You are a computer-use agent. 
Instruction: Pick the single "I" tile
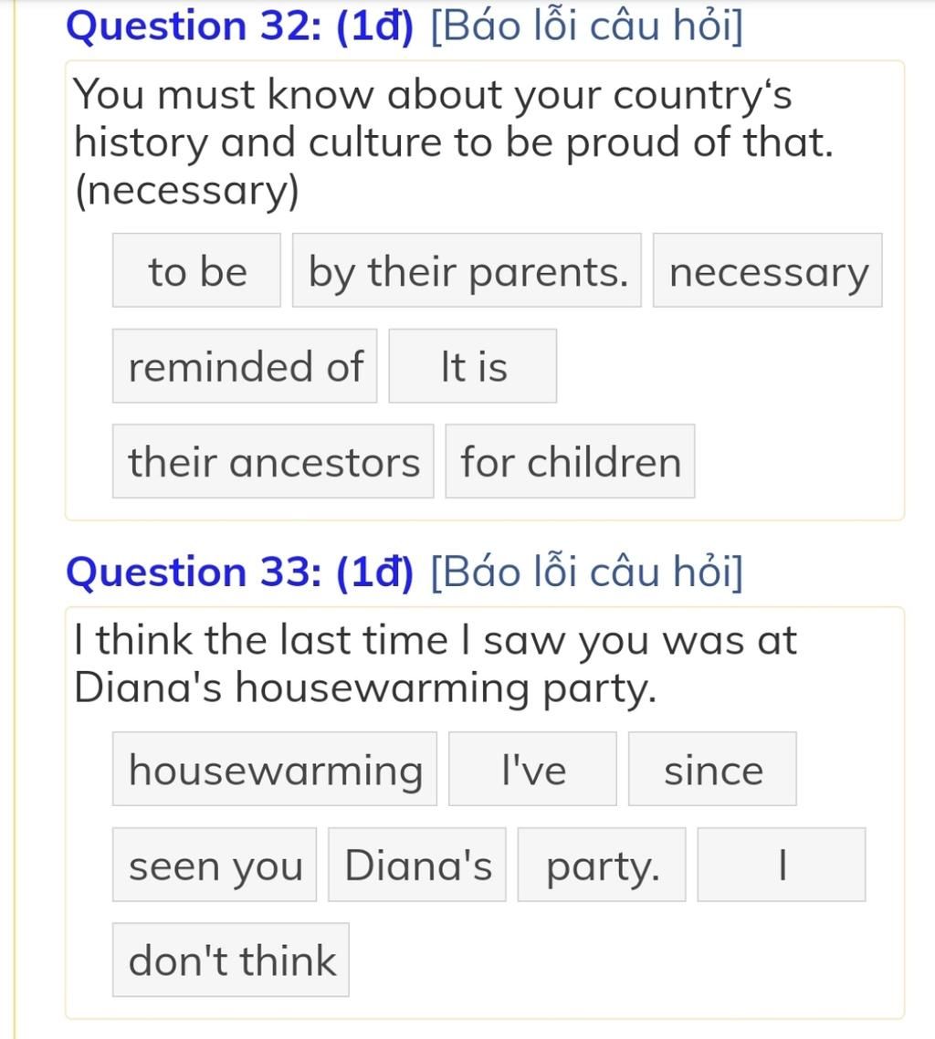pos(782,865)
